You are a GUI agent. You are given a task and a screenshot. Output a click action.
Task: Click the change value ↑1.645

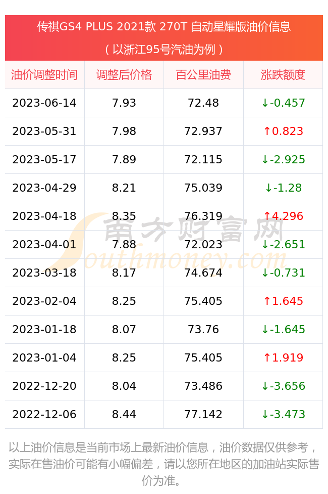tap(283, 301)
